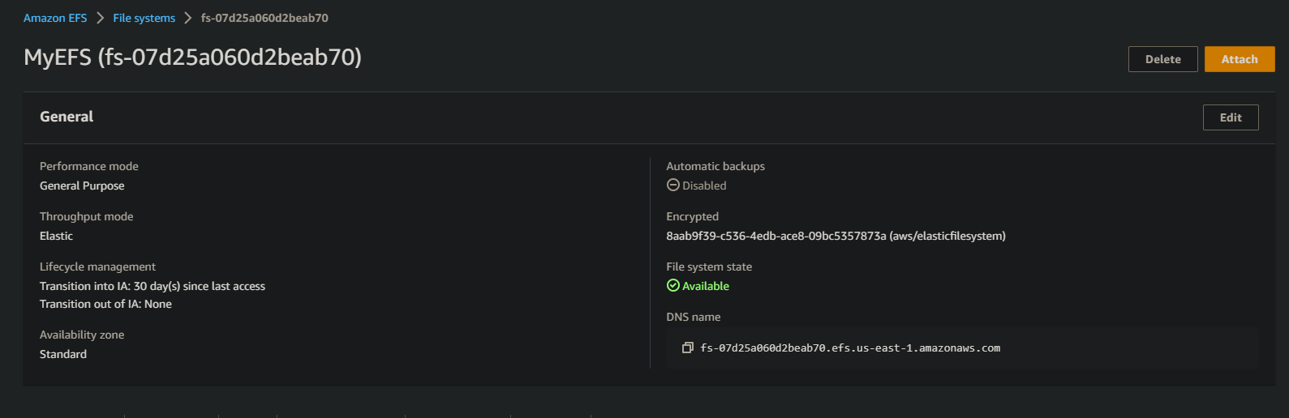Click the green Available checkmark icon
This screenshot has width=1289, height=418.
pyautogui.click(x=672, y=285)
